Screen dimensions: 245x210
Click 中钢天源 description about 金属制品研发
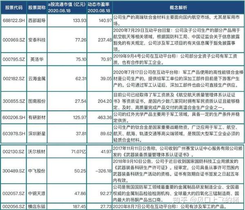176,194
